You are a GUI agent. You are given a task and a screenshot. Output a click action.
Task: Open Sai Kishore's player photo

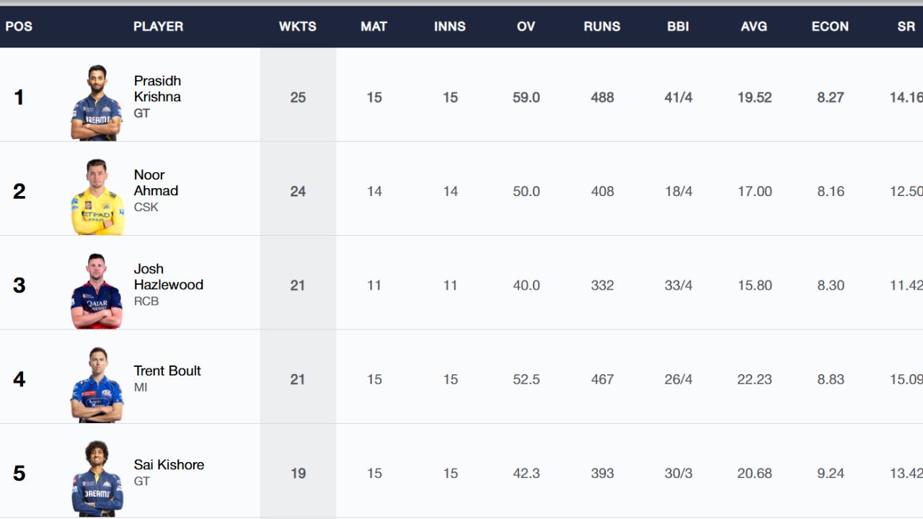(97, 479)
